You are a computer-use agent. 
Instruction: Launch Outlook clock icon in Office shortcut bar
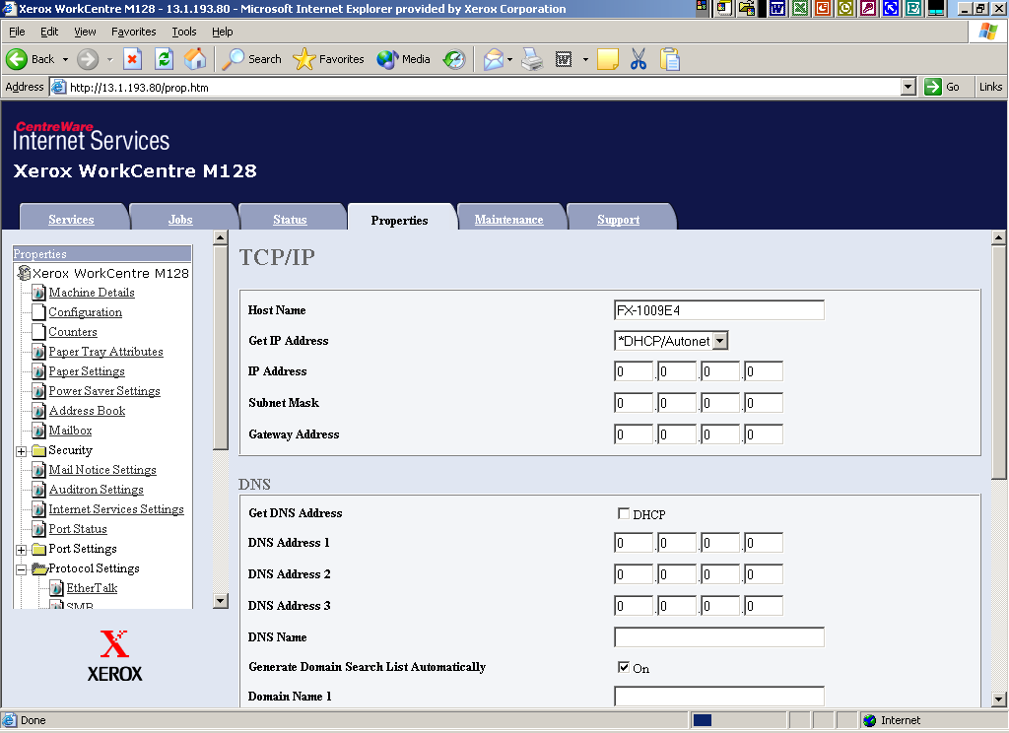pyautogui.click(x=844, y=8)
